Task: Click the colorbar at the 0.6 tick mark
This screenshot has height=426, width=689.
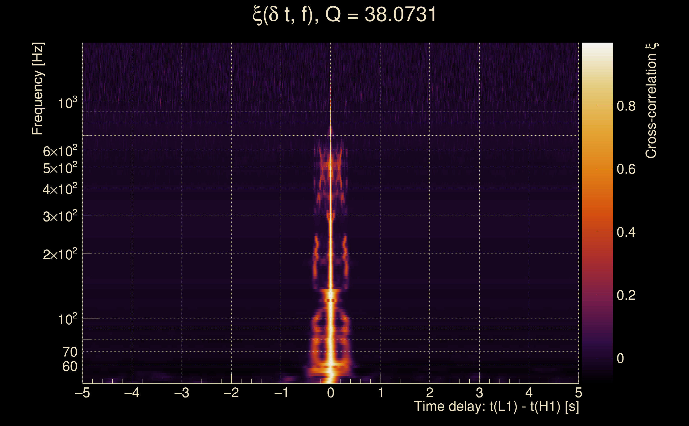Action: click(597, 169)
